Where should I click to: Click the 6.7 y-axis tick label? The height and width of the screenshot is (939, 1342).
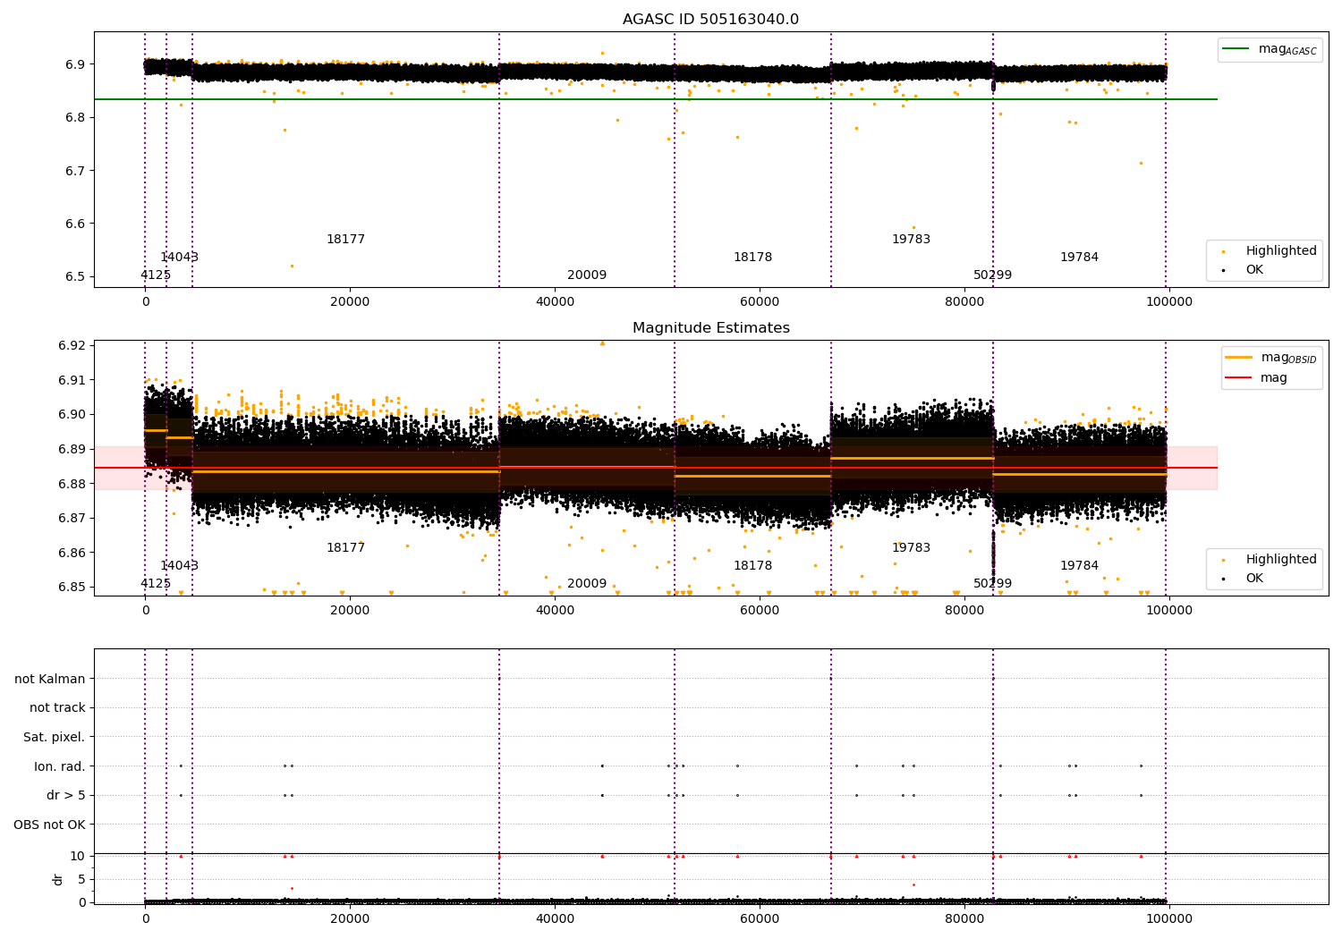(x=76, y=171)
